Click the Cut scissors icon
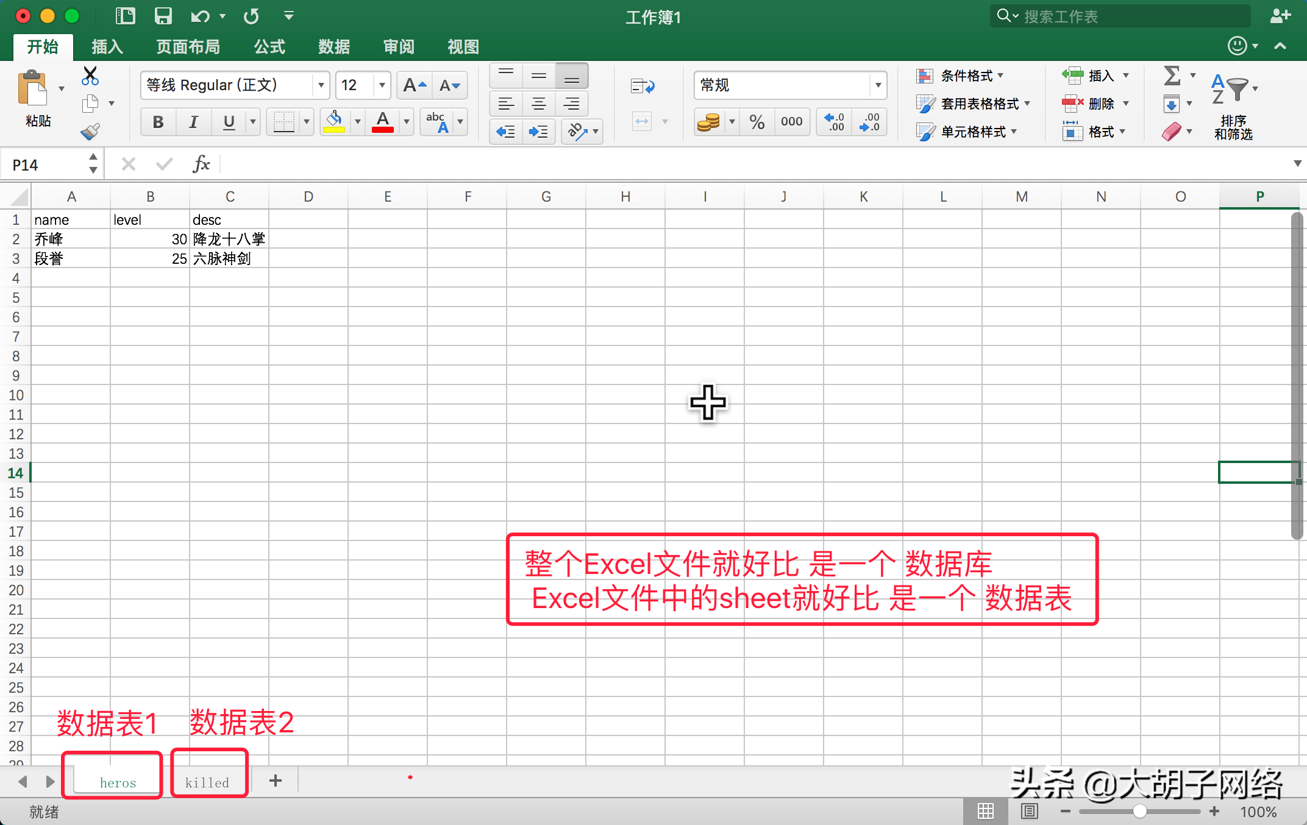The width and height of the screenshot is (1307, 825). click(90, 76)
